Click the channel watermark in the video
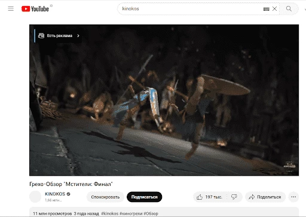The width and height of the screenshot is (306, 217). pyautogui.click(x=289, y=166)
